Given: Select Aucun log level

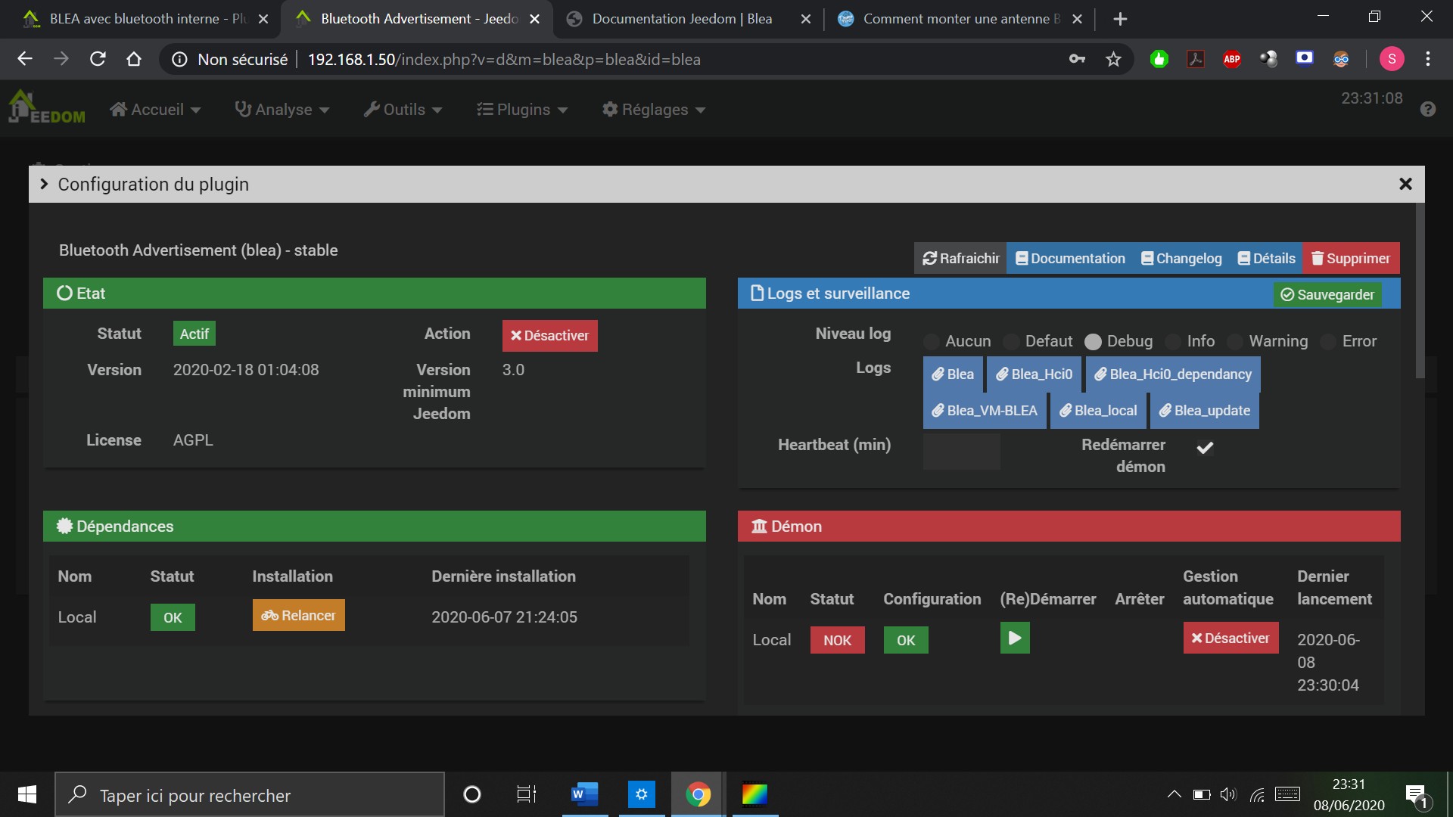Looking at the screenshot, I should pyautogui.click(x=932, y=341).
